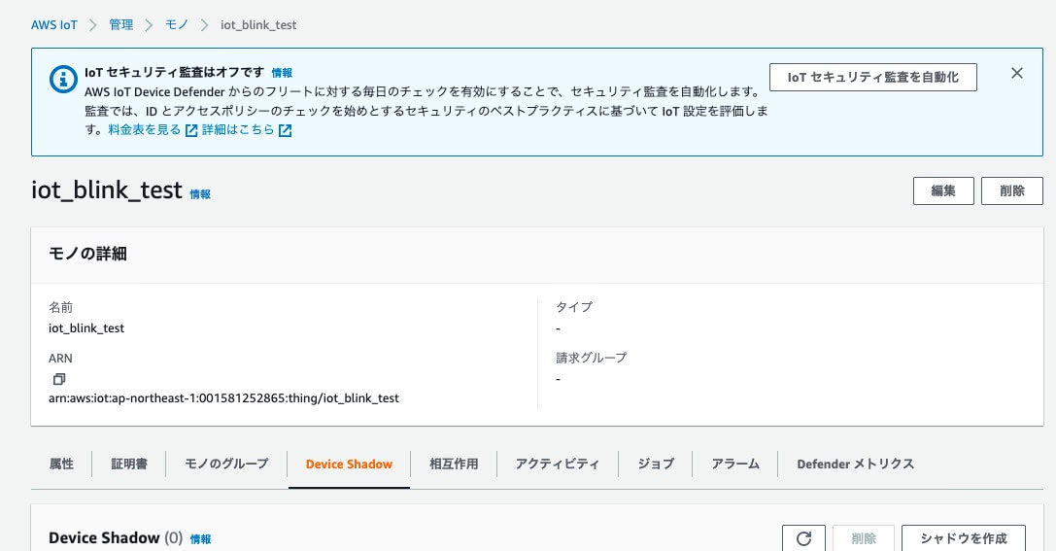The image size is (1056, 551).
Task: Click IoT セキュリティ監査を自動化 button
Action: [872, 78]
